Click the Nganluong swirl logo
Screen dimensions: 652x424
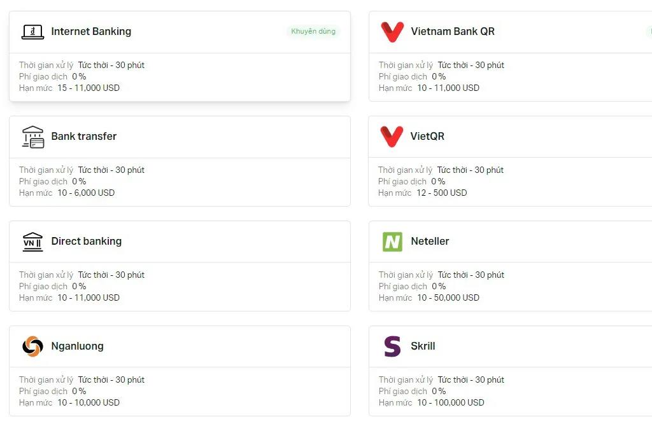32,346
